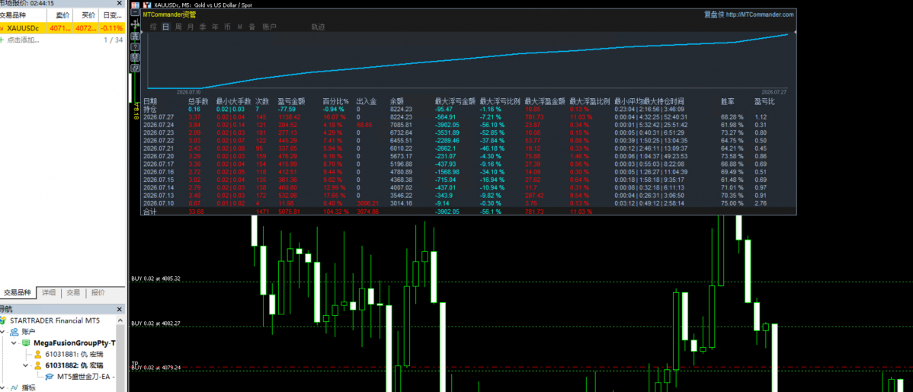
Task: Click the chart window icon beside XAUUSDc title
Action: point(147,5)
